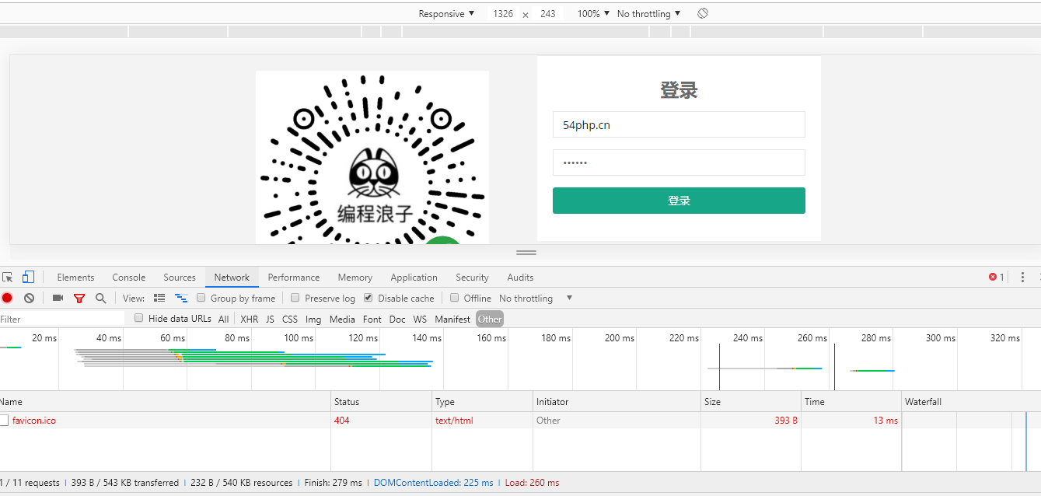Edit the viewport width value 1326

click(x=503, y=13)
